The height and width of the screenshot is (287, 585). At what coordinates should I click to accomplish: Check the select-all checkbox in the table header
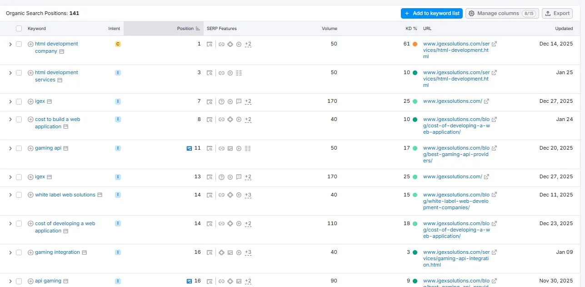(19, 28)
